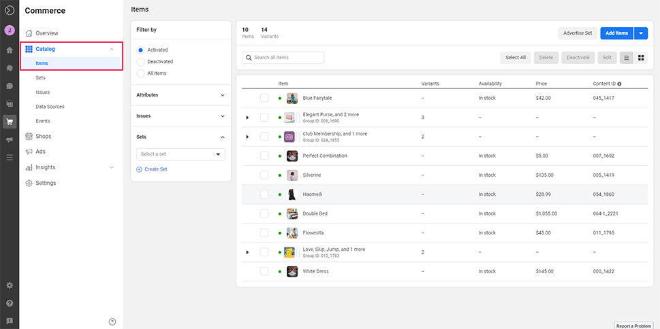
Task: Open the Flowesita thumbnail
Action: 292,232
